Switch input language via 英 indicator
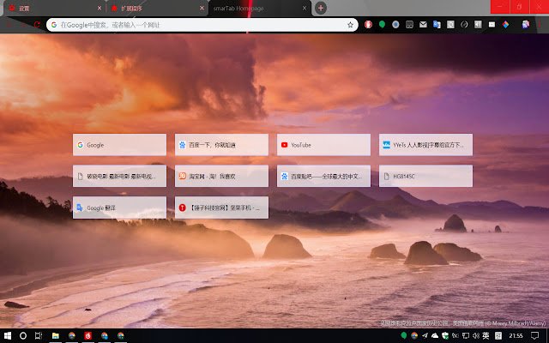This screenshot has width=549, height=343. (486, 335)
